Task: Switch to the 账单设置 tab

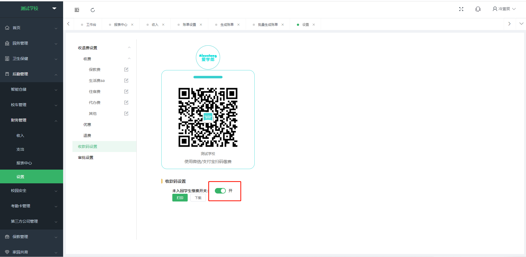Action: (x=189, y=25)
